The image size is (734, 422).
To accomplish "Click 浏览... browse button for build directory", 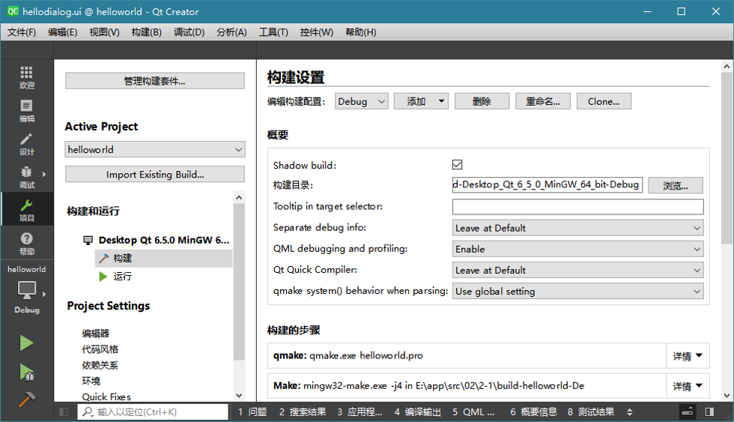I will click(676, 185).
